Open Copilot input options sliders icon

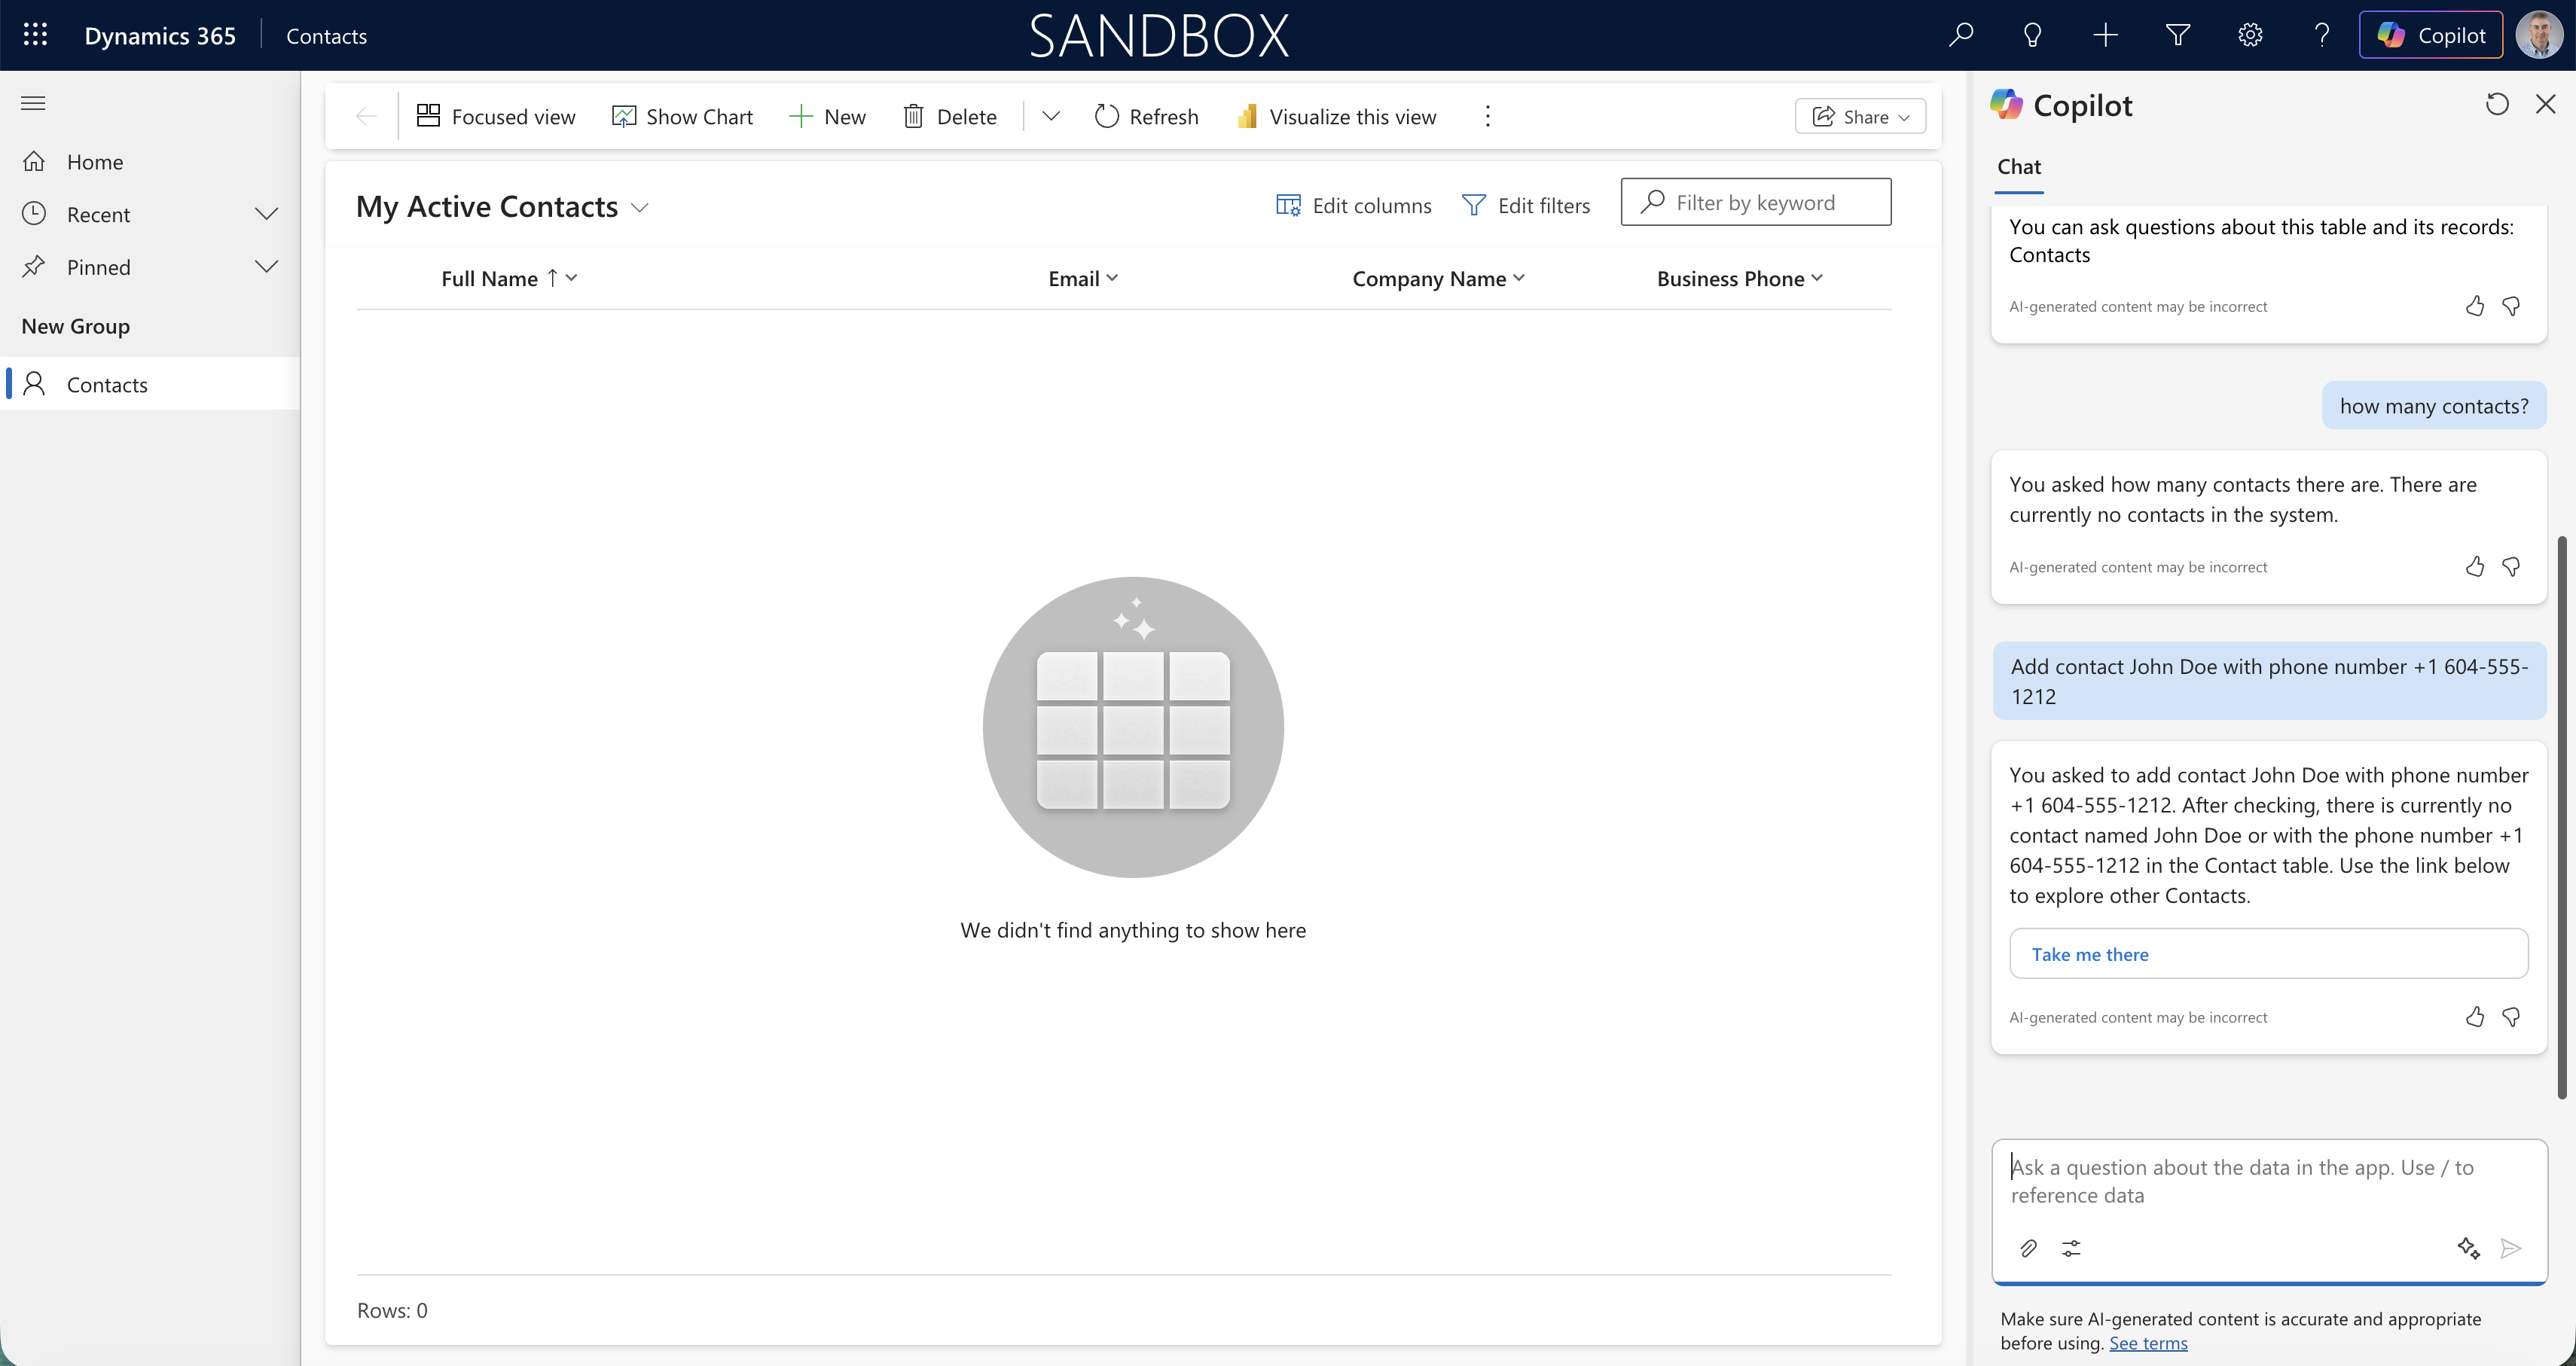click(2071, 1248)
